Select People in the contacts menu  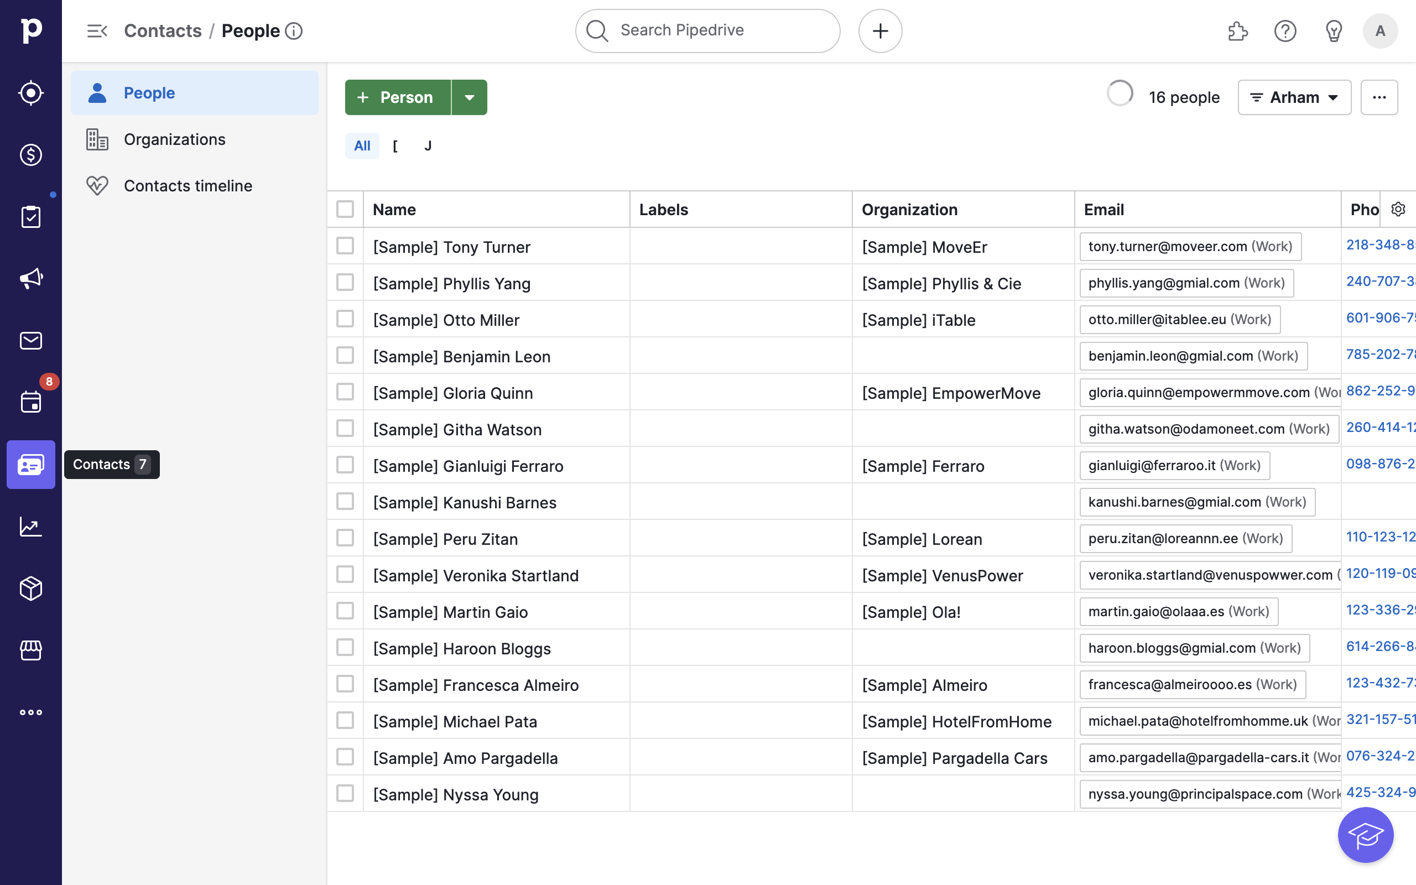(195, 93)
